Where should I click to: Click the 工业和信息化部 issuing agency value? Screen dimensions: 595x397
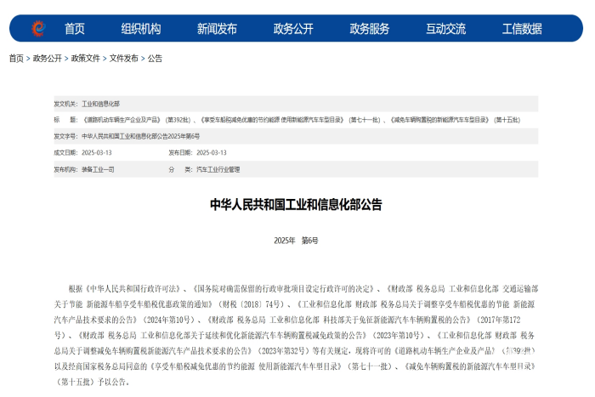coord(100,103)
